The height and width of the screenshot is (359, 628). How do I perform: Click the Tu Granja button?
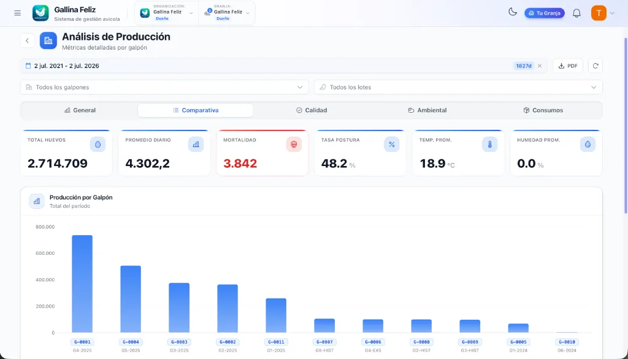[545, 13]
